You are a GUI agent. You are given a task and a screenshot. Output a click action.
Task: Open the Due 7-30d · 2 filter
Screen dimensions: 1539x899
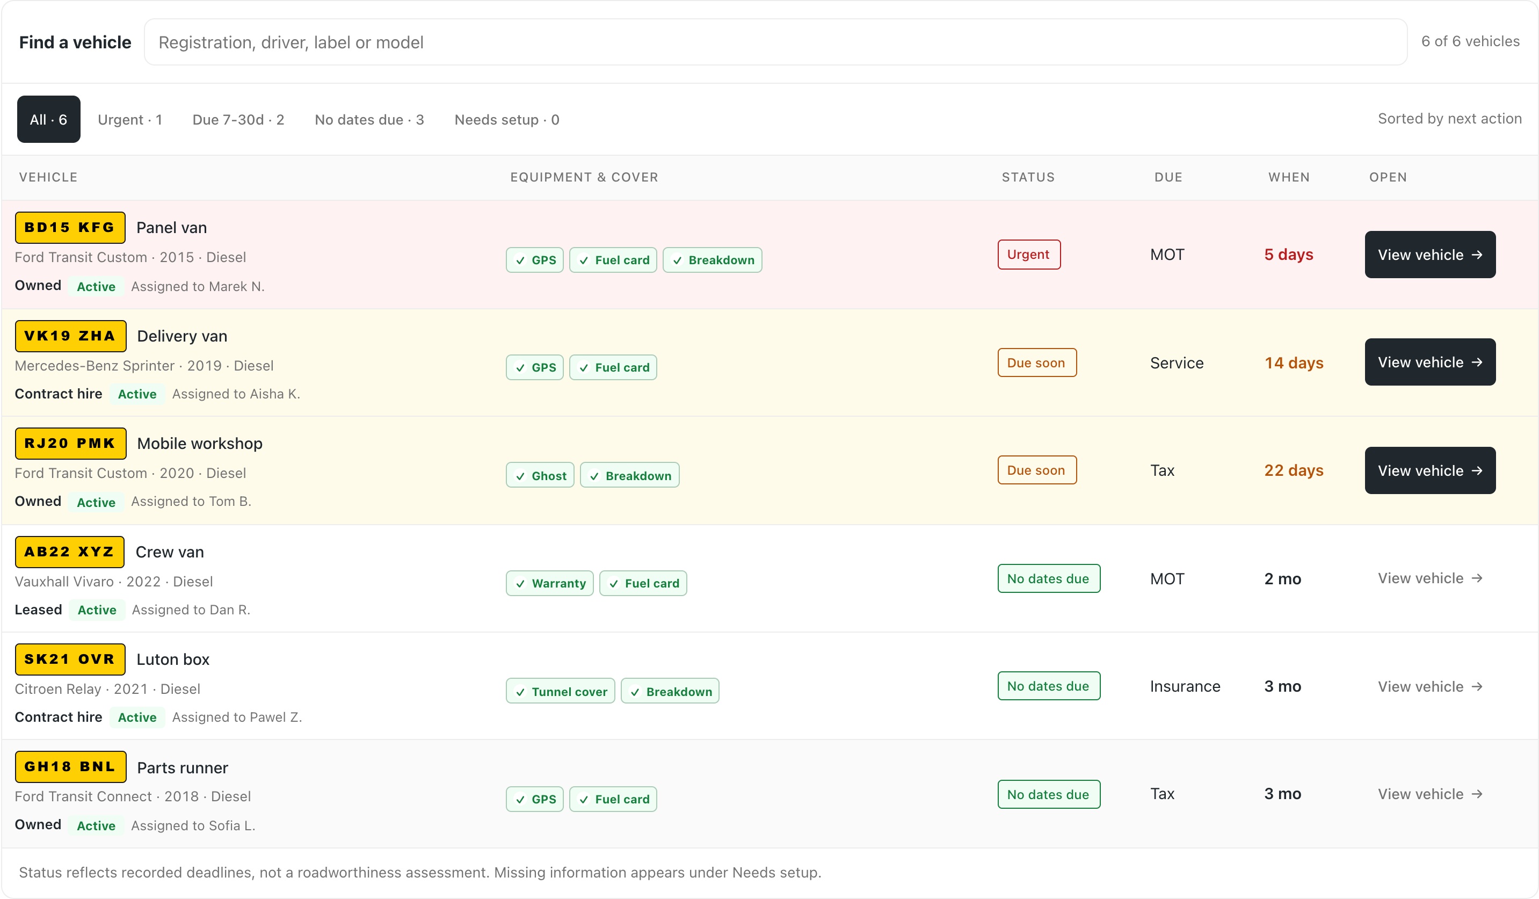click(238, 120)
